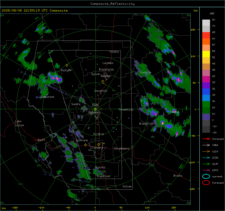Click the Lake Louise label
The height and width of the screenshot is (211, 225).
[x=19, y=123]
